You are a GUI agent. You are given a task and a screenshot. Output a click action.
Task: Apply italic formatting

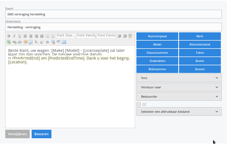pos(14,36)
